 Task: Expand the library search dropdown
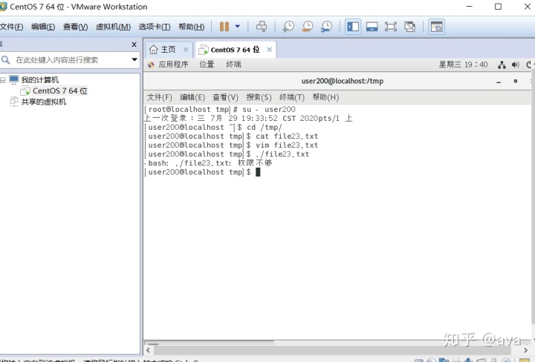[x=134, y=59]
